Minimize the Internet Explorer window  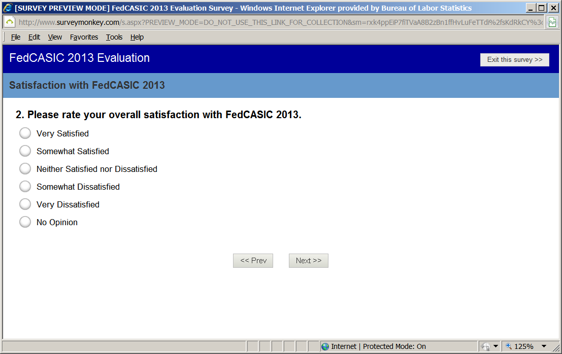531,8
